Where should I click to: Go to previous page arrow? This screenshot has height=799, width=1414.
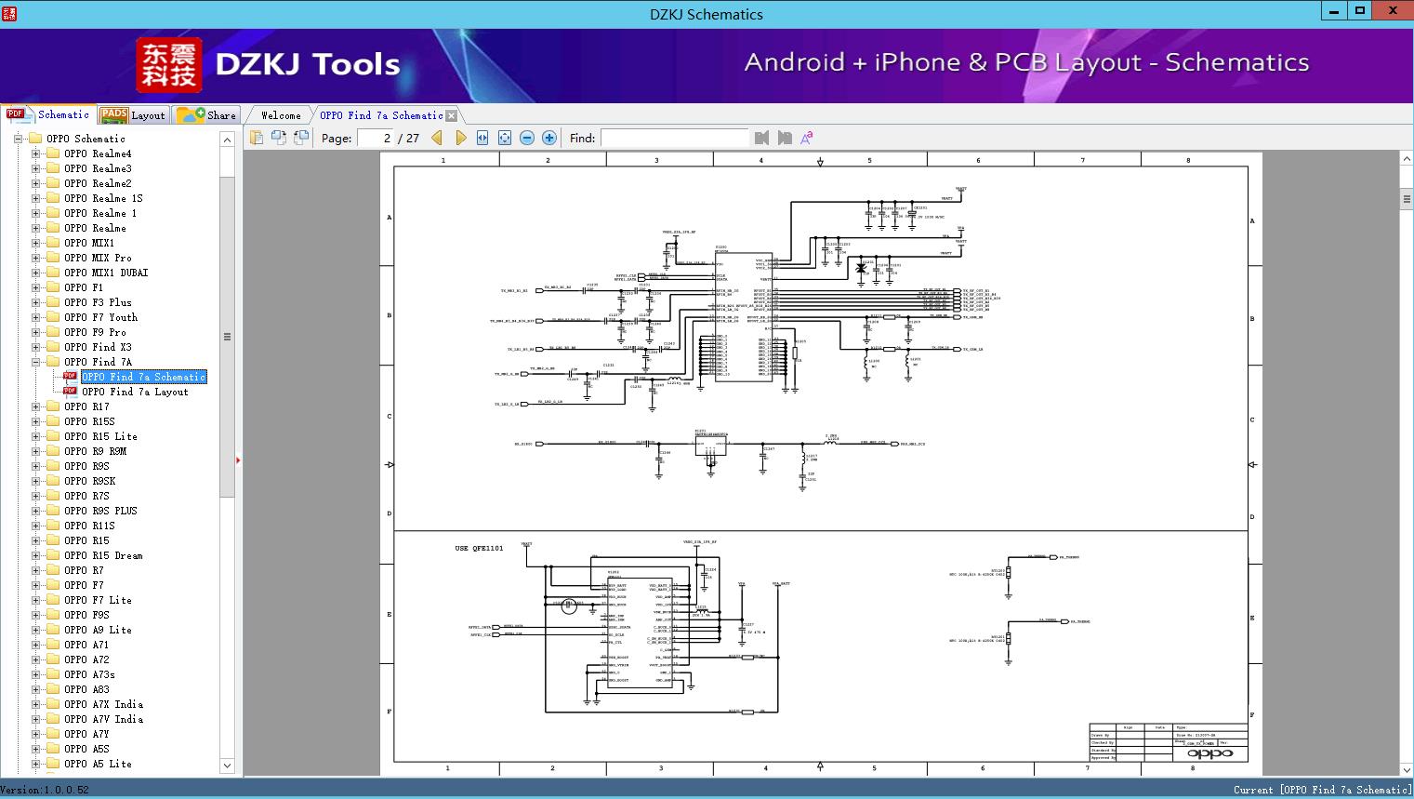click(x=437, y=138)
